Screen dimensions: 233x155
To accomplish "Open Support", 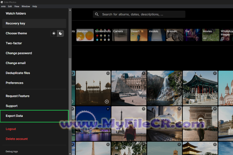I will (x=34, y=106).
